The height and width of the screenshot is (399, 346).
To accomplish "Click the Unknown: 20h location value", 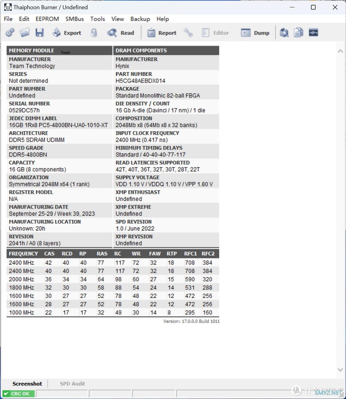I will (27, 229).
